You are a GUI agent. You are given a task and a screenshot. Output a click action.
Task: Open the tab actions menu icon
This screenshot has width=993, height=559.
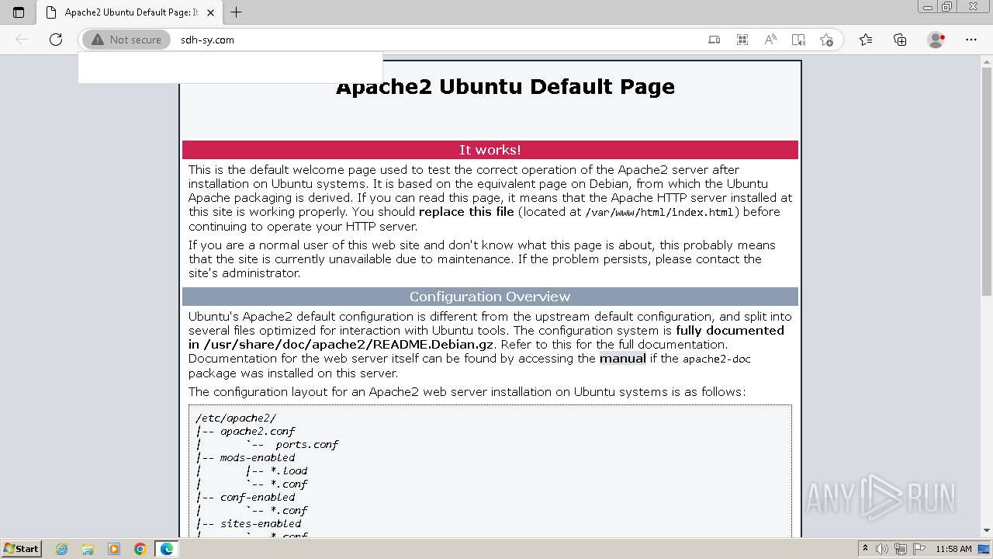(19, 12)
